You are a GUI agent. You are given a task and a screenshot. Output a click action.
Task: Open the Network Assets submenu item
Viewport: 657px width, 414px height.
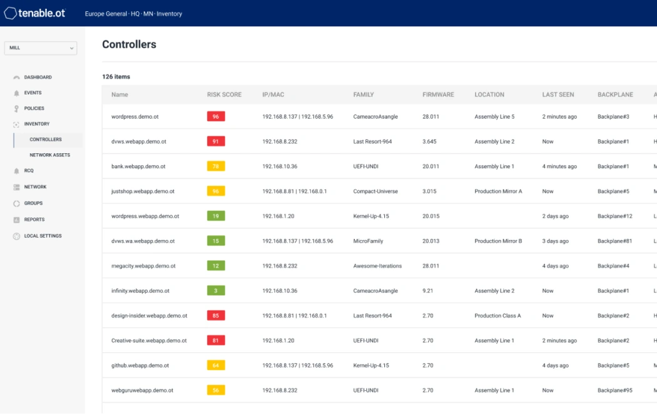pos(50,155)
